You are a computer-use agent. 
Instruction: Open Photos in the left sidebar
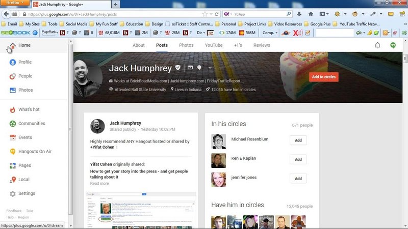21,90
